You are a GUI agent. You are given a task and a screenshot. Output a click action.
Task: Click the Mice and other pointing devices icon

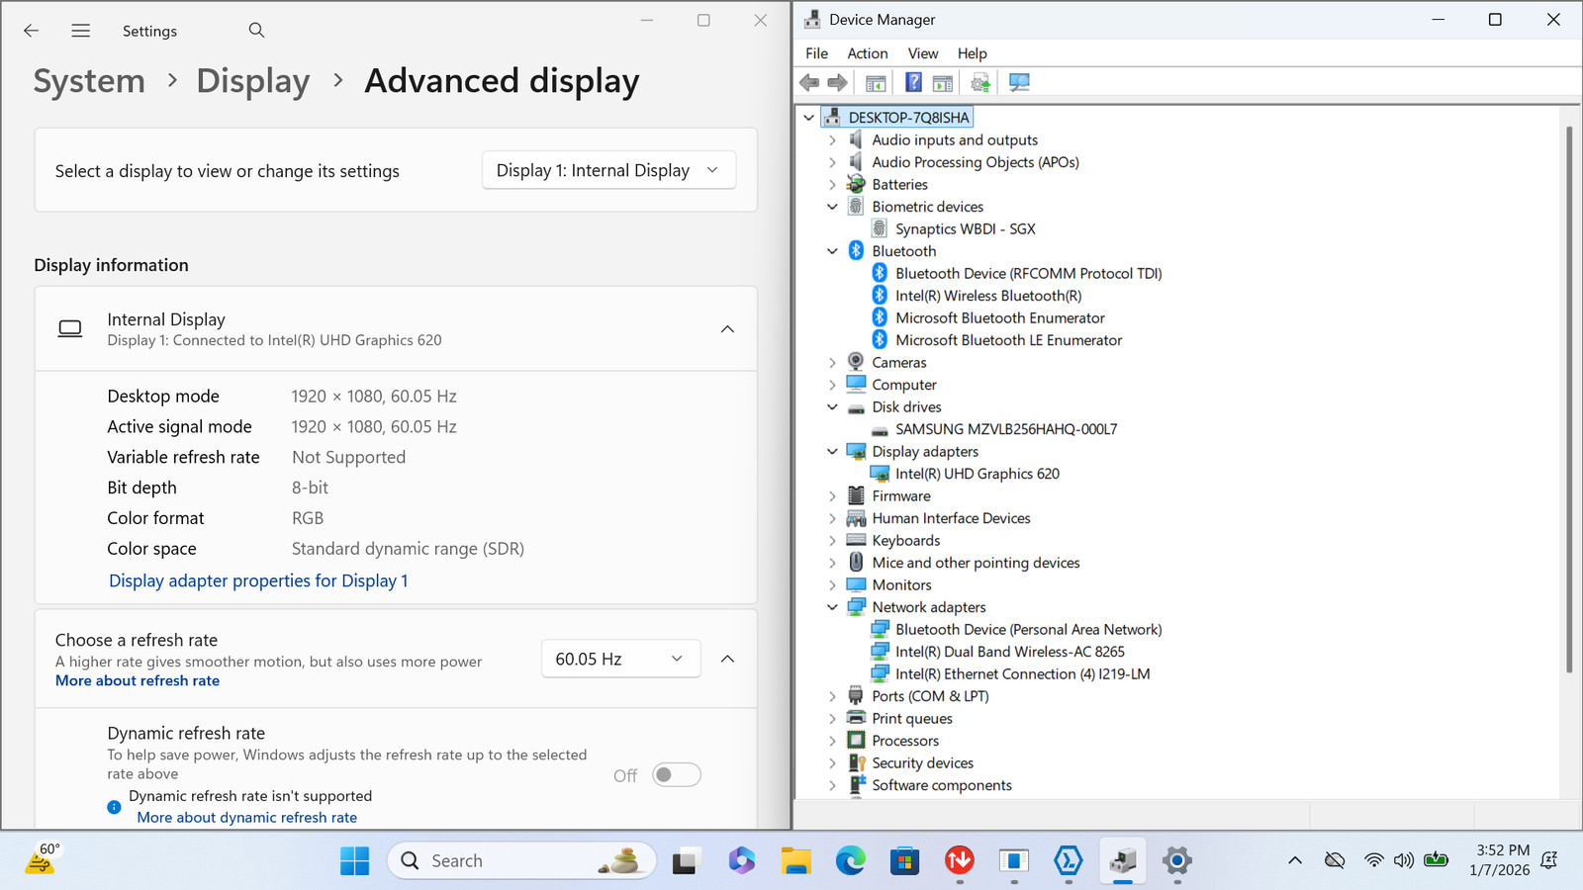click(x=856, y=563)
